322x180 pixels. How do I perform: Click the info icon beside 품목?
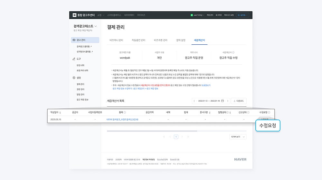(125, 113)
